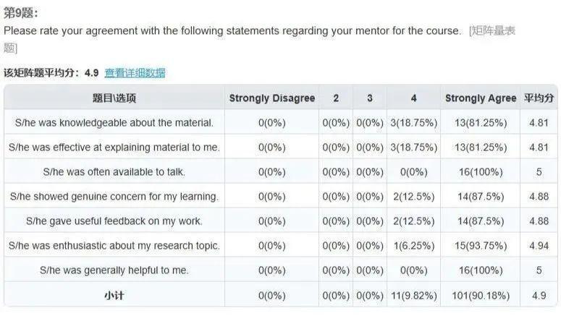Screen dimensions: 561x316
Task: Click the 第9题 question title
Action: click(20, 13)
